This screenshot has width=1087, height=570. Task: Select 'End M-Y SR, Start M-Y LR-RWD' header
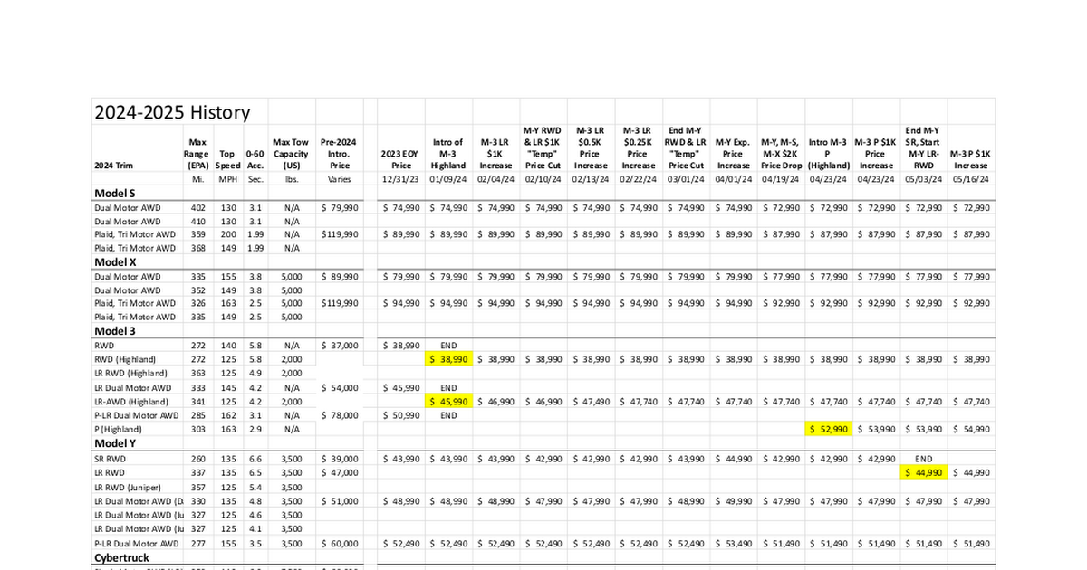click(x=923, y=147)
